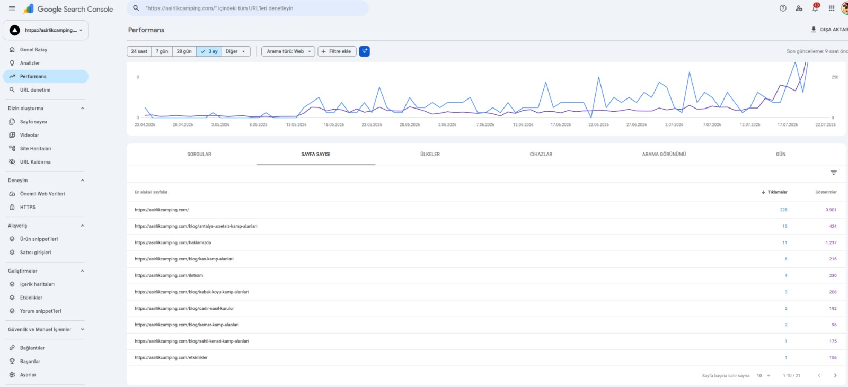Select the 7 gün date range
Image resolution: width=848 pixels, height=387 pixels.
[x=162, y=51]
